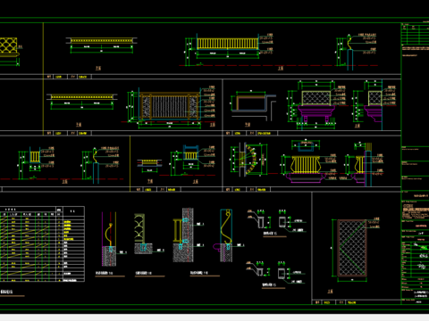Select the tall diamond lattice panel drawing
This screenshot has width=429, height=321.
pos(352,248)
